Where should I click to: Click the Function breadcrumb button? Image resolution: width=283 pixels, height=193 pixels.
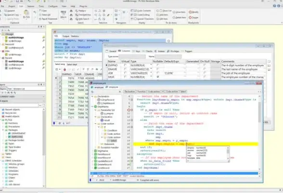click(141, 92)
